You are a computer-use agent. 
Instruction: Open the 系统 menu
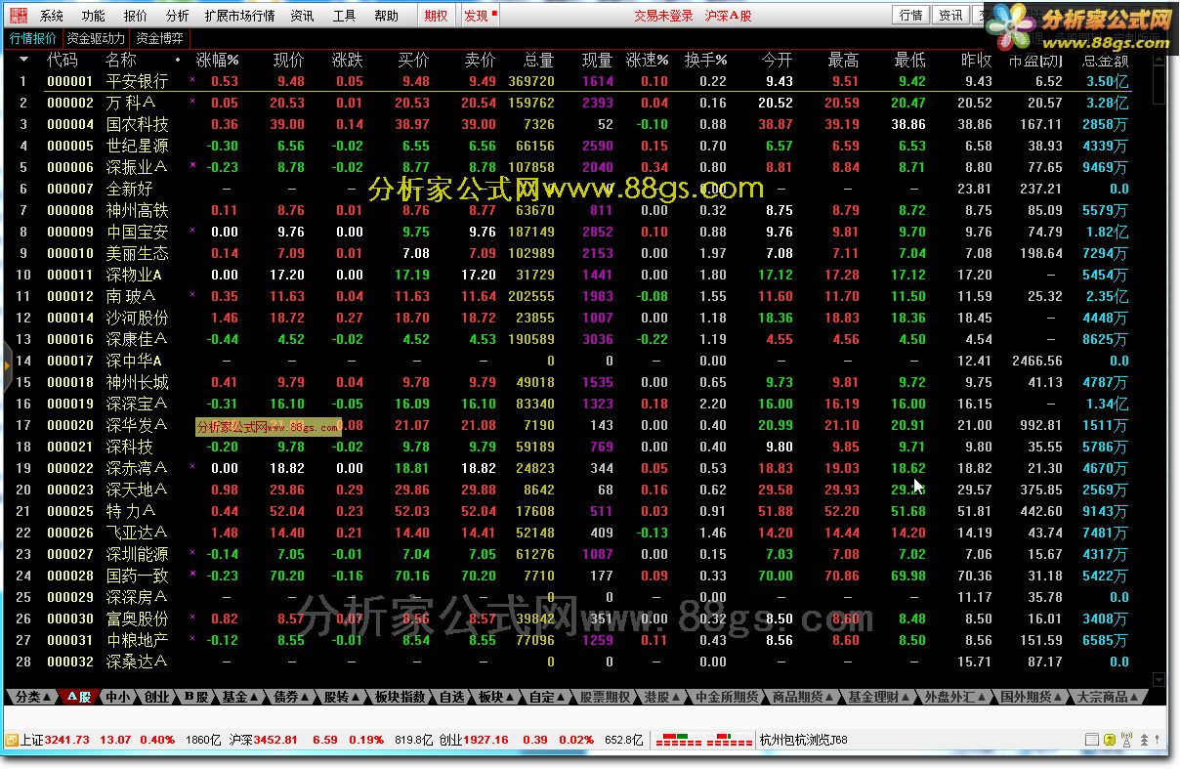[x=52, y=16]
